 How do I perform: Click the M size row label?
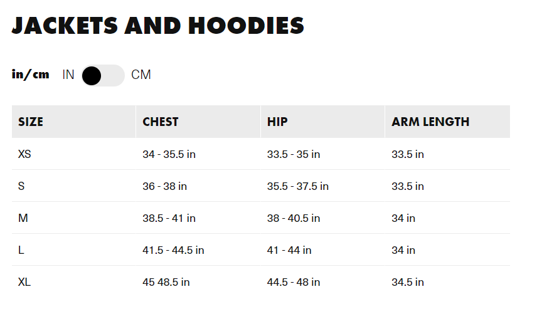tap(23, 218)
